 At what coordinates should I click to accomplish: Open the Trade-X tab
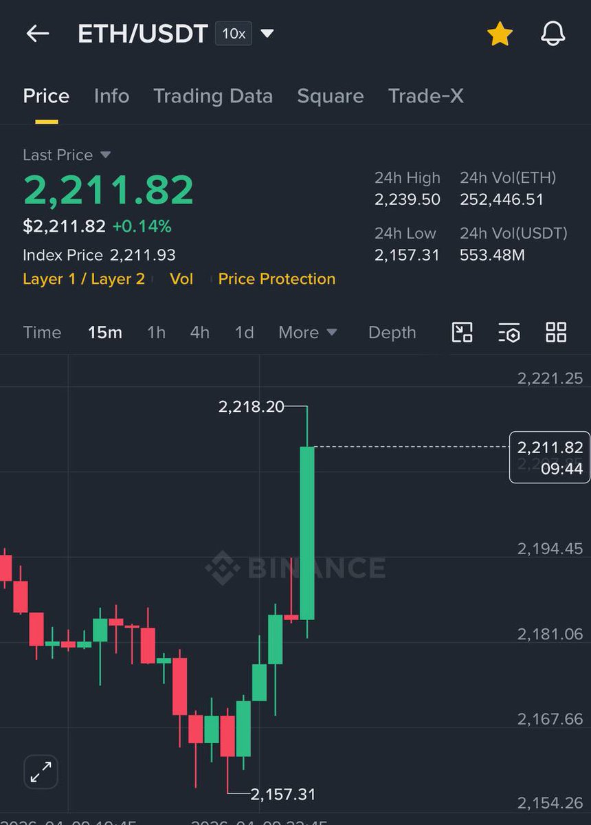425,96
